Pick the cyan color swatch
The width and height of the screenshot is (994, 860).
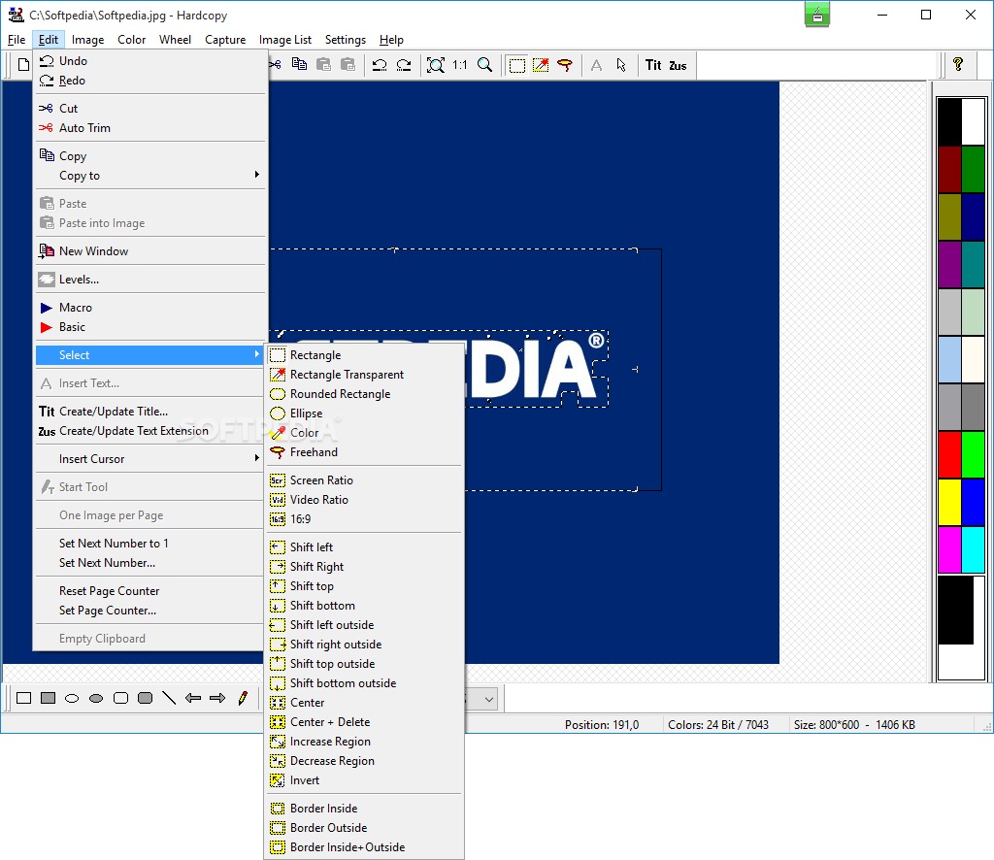tap(973, 549)
